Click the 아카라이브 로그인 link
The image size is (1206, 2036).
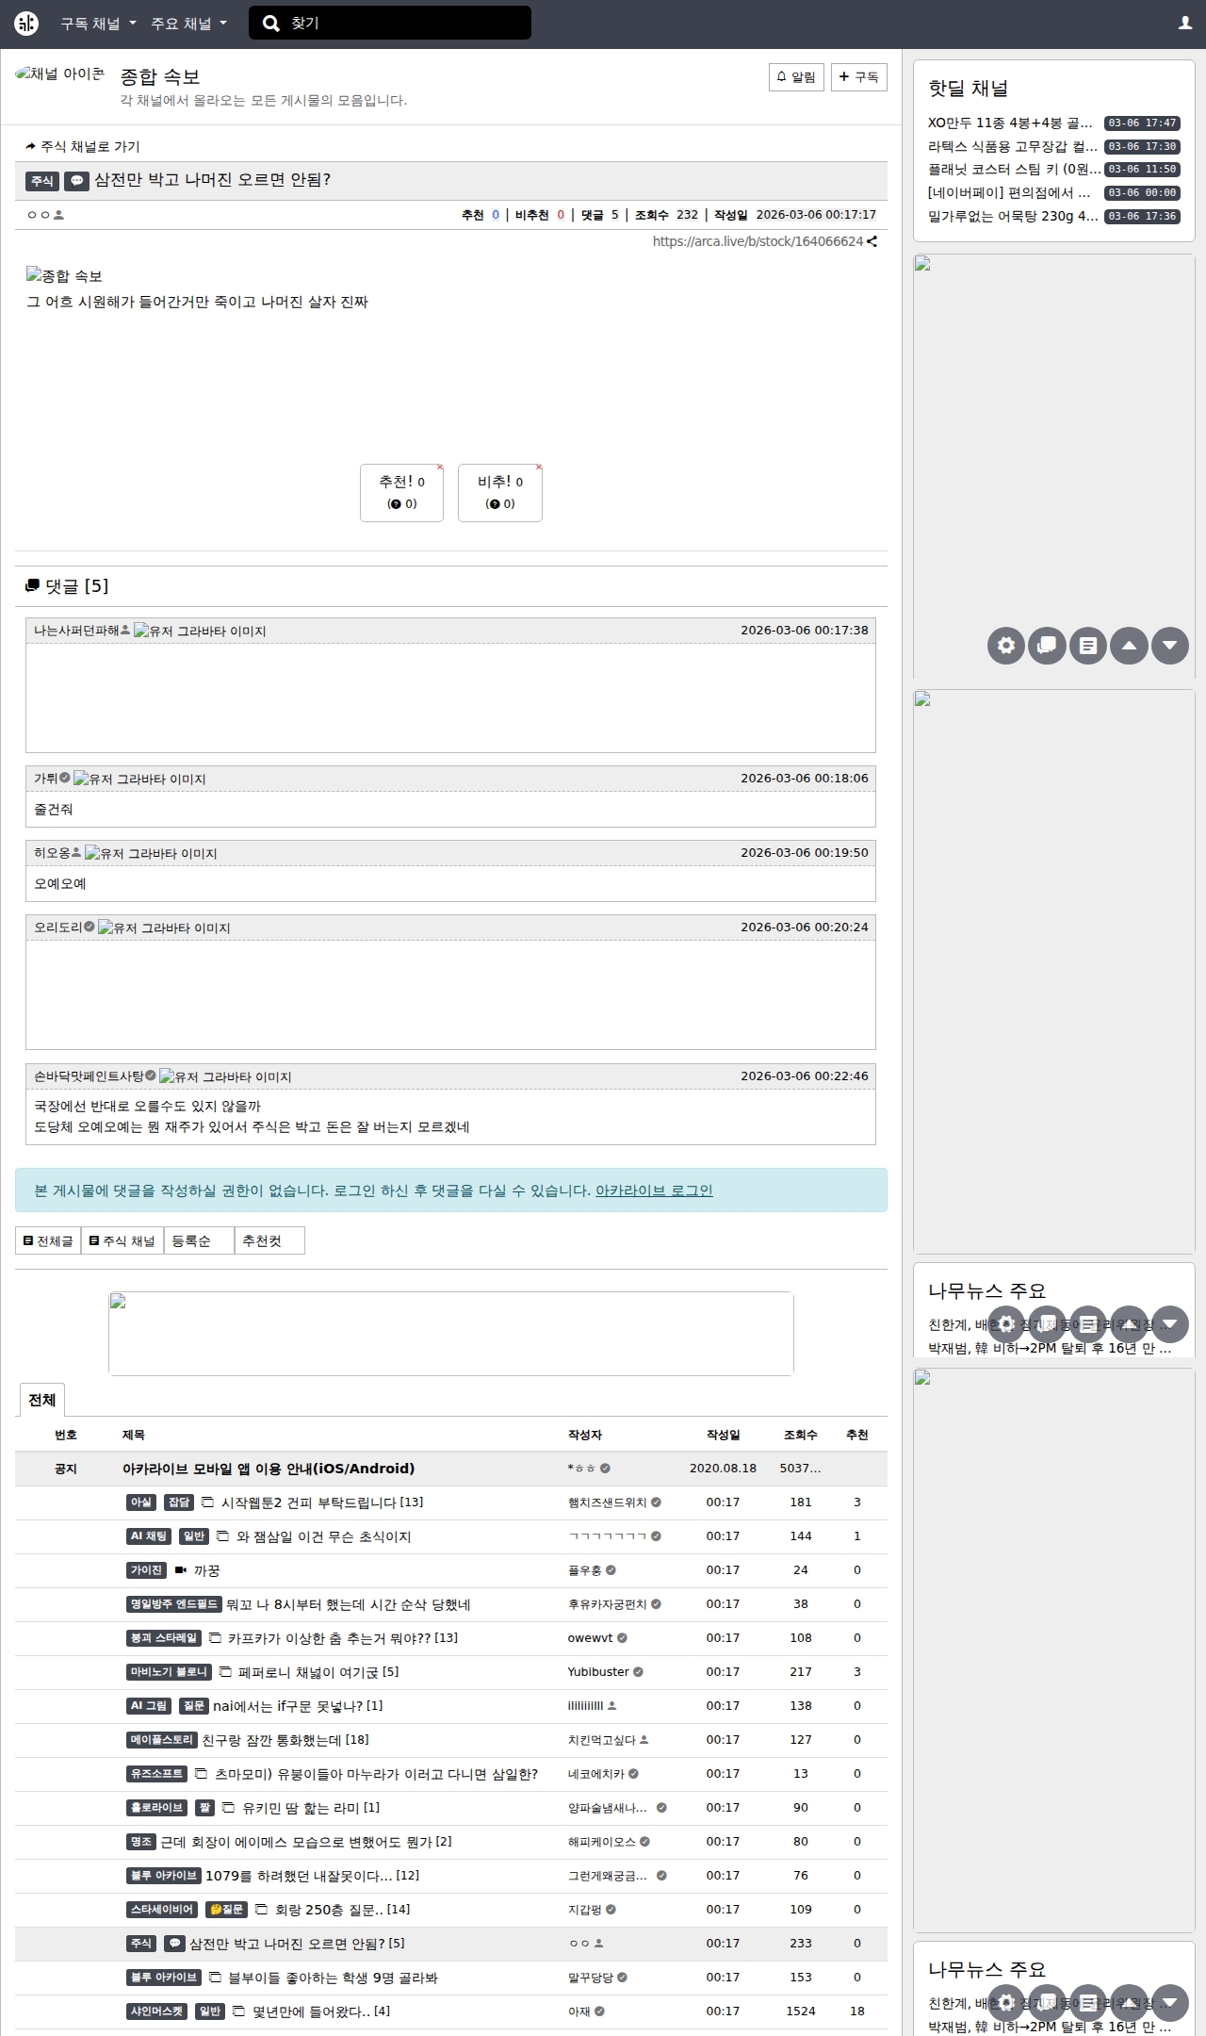click(654, 1190)
